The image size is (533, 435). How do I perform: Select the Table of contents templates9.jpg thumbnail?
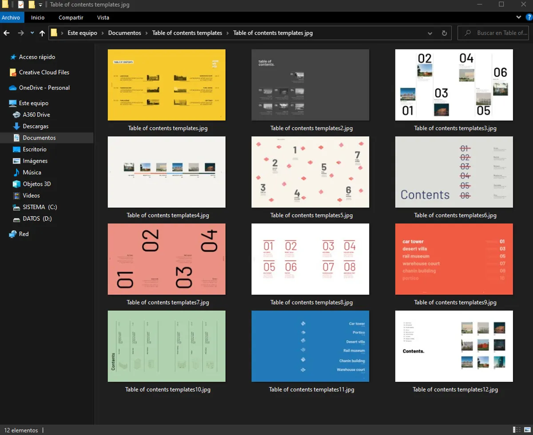point(453,259)
